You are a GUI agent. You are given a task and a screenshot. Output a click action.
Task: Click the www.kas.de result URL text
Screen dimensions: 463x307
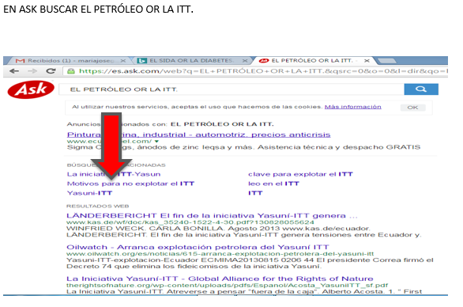(x=190, y=222)
